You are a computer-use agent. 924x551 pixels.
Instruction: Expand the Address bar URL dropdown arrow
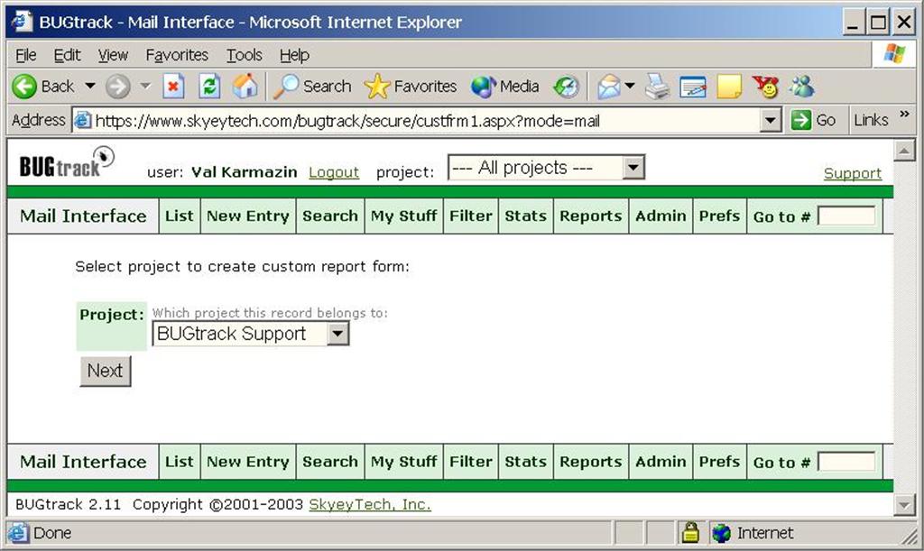tap(770, 120)
